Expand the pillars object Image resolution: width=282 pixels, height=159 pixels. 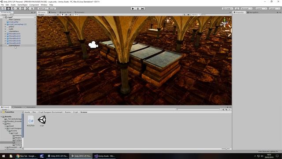tap(5, 26)
